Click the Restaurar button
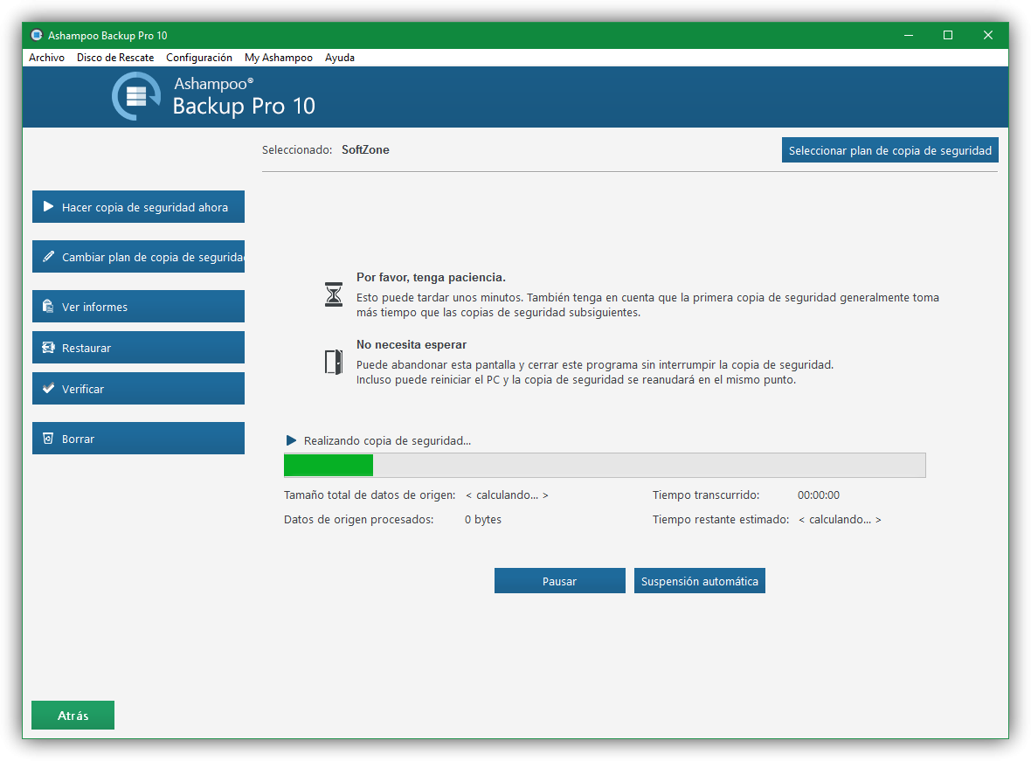Viewport: 1031px width, 761px height. coord(138,347)
